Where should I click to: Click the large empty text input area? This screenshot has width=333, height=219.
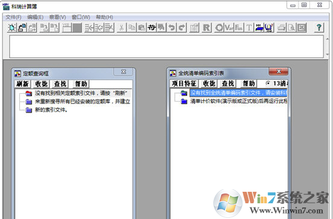click(x=166, y=47)
